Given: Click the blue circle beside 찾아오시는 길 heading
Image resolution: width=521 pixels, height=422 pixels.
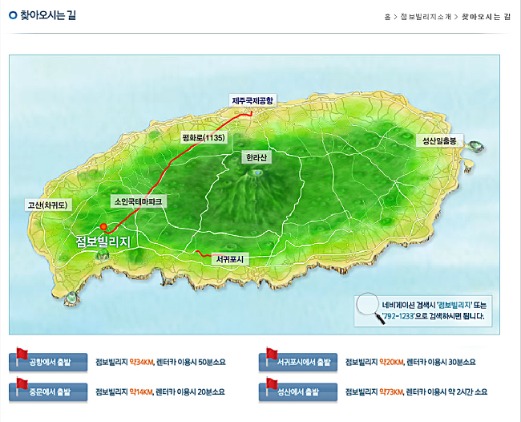Looking at the screenshot, I should (x=13, y=15).
